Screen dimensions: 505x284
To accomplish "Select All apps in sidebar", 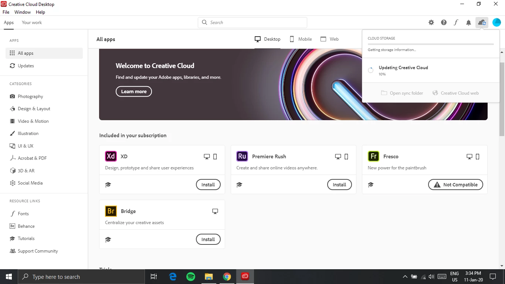I will tap(44, 53).
